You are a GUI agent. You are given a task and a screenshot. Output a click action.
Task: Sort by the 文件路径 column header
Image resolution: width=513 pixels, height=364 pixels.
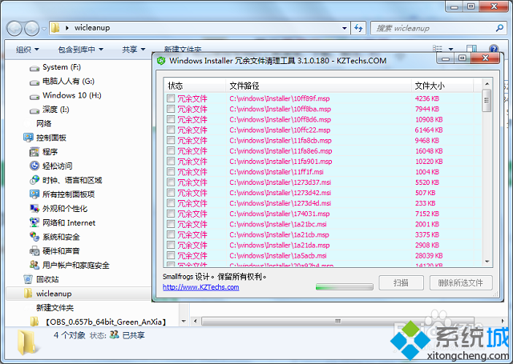[x=318, y=86]
